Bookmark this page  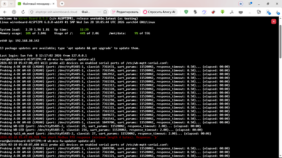105,12
